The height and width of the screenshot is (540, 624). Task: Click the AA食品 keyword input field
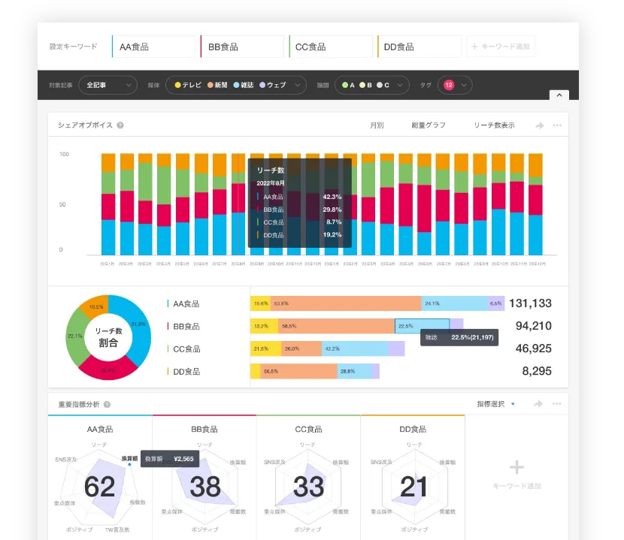pos(154,47)
